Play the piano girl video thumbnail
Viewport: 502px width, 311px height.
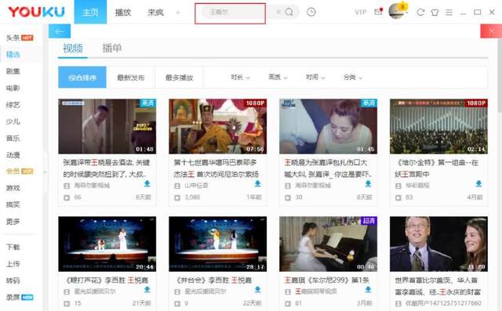point(328,244)
